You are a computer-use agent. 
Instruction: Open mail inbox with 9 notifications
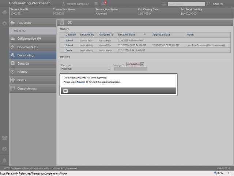click(103, 3)
